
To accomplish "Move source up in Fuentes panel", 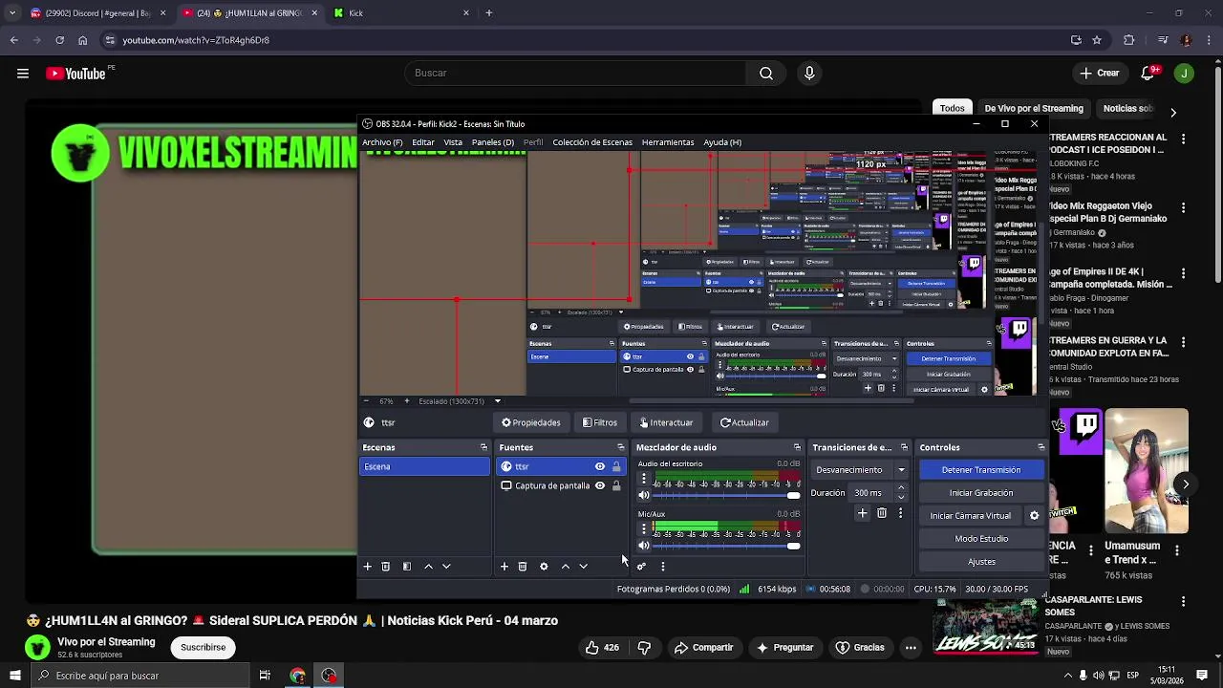I will point(566,567).
